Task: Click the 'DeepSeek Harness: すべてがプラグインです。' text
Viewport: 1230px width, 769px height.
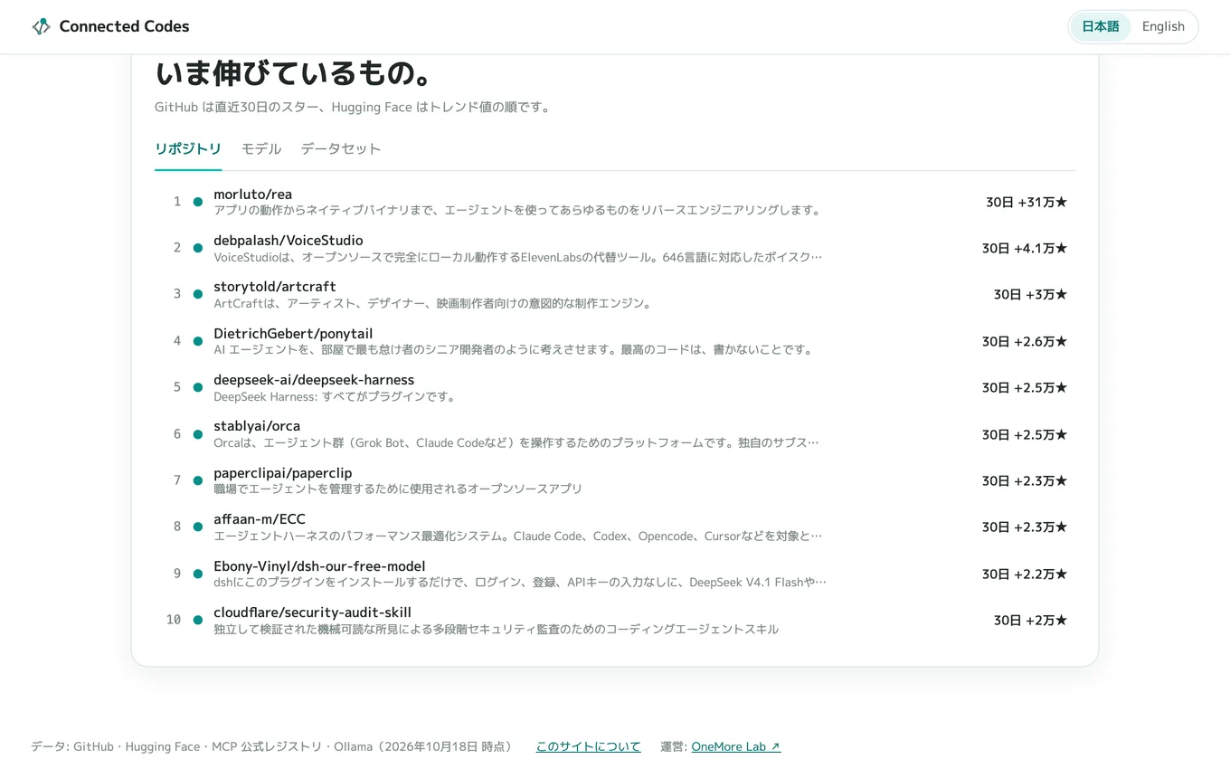Action: click(x=336, y=396)
